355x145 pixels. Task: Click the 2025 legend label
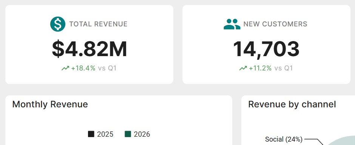pos(105,134)
